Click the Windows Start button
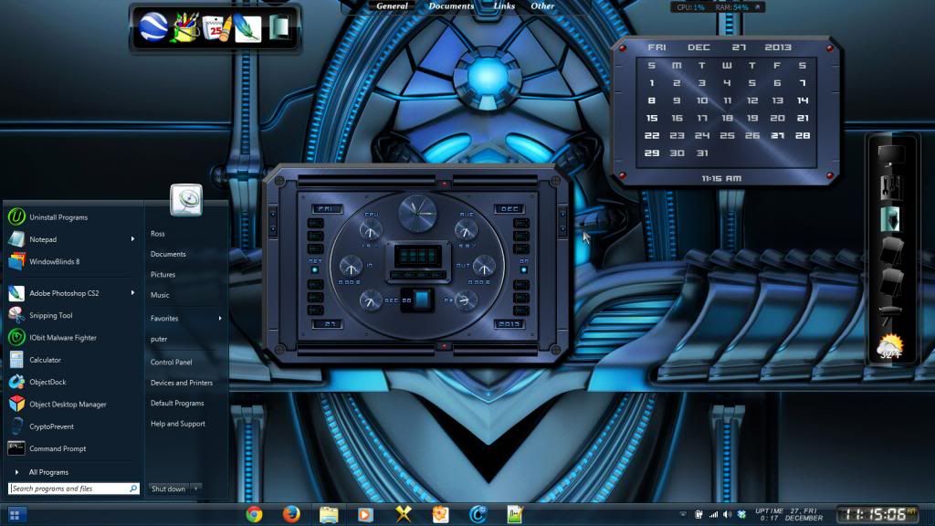 [x=15, y=515]
